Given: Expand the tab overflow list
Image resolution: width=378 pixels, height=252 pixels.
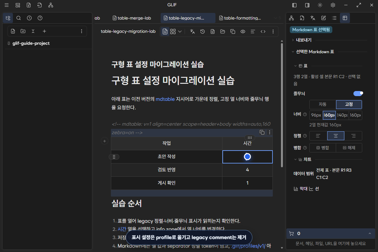Looking at the screenshot, I should 277,18.
